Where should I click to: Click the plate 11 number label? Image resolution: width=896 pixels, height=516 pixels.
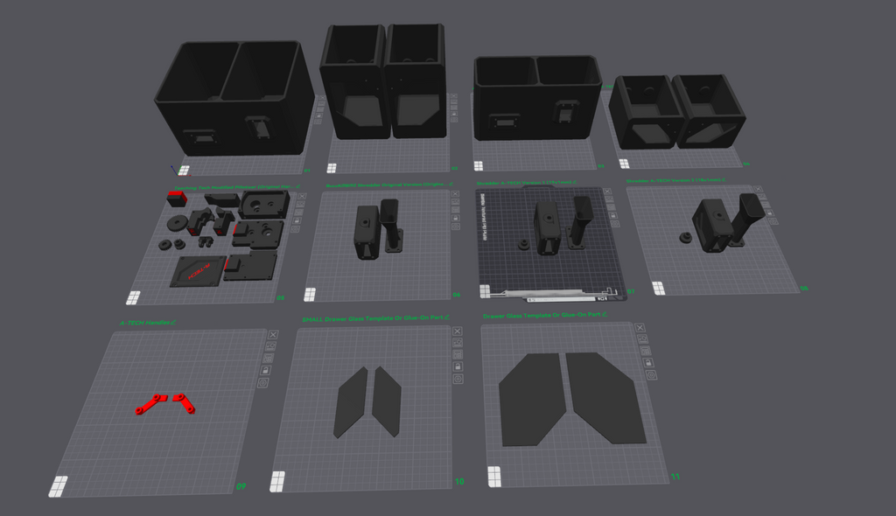point(675,477)
